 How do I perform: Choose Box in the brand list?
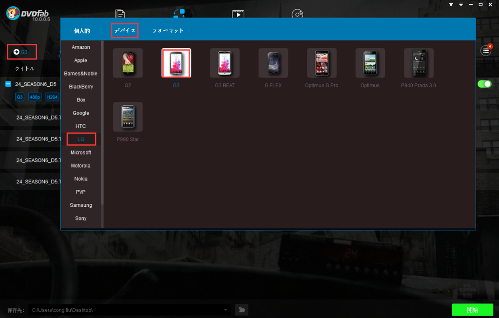(81, 99)
